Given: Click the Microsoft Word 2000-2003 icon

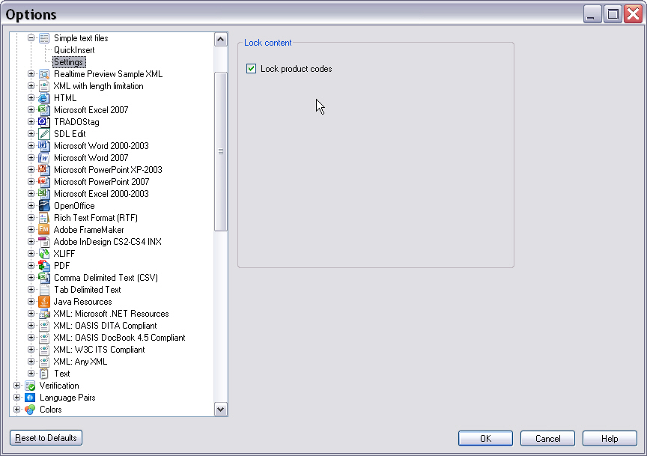Looking at the screenshot, I should point(44,146).
